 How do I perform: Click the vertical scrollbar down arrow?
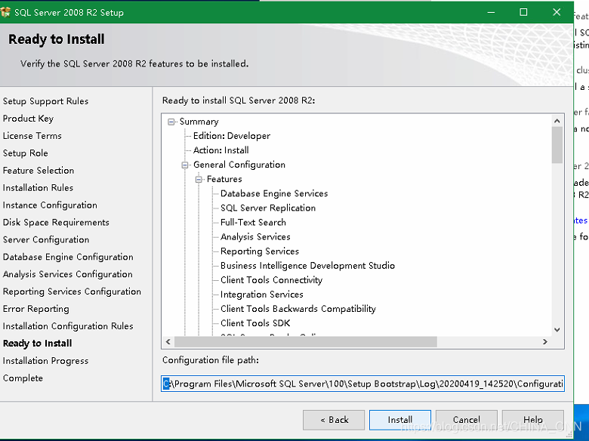pyautogui.click(x=557, y=329)
